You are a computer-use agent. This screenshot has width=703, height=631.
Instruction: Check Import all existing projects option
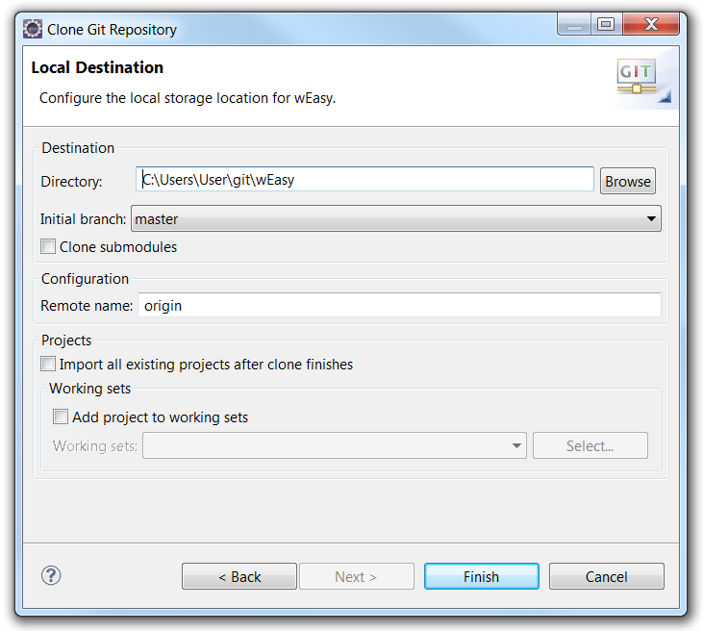click(49, 365)
